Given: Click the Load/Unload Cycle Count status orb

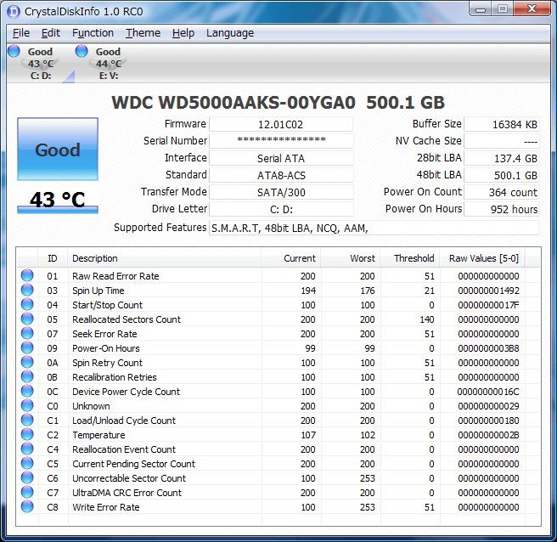Looking at the screenshot, I should pos(27,421).
